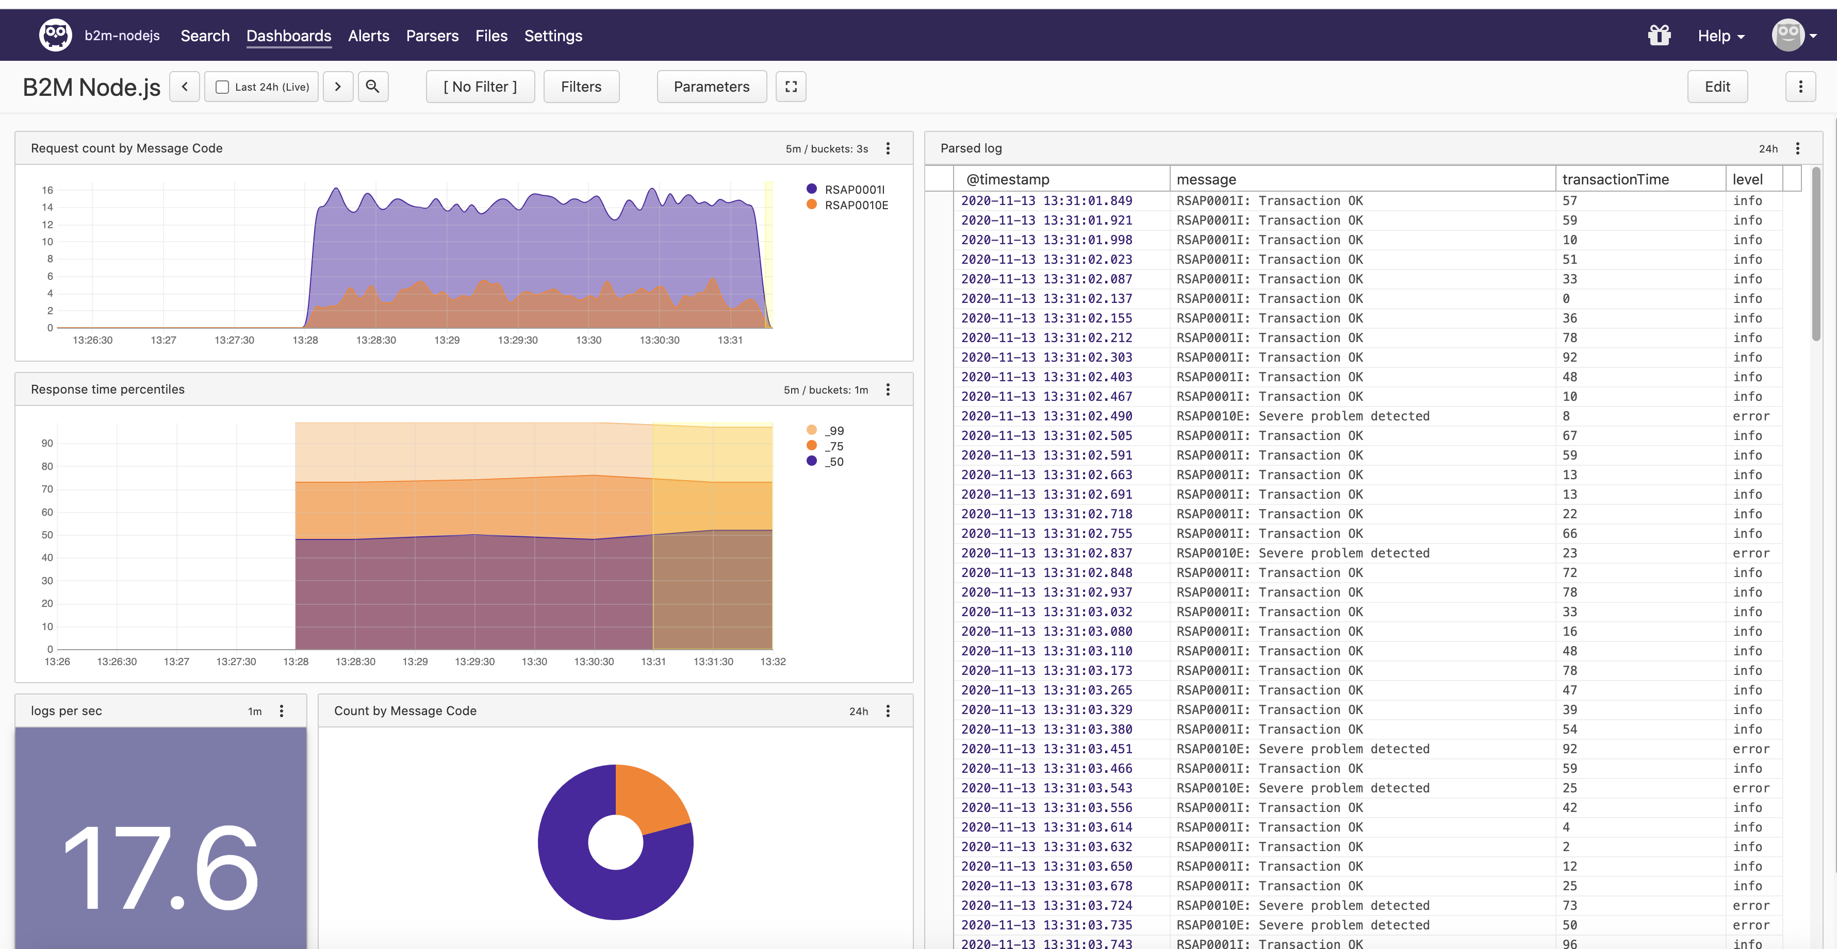Open the gift box icon
This screenshot has width=1837, height=949.
[1659, 35]
